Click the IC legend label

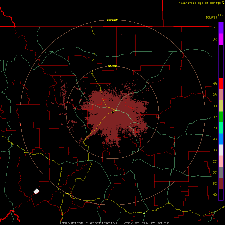214,161
